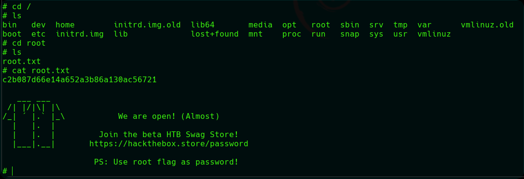Select the vmlinuz.old entry in the listing
The height and width of the screenshot is (179, 524).
[487, 25]
